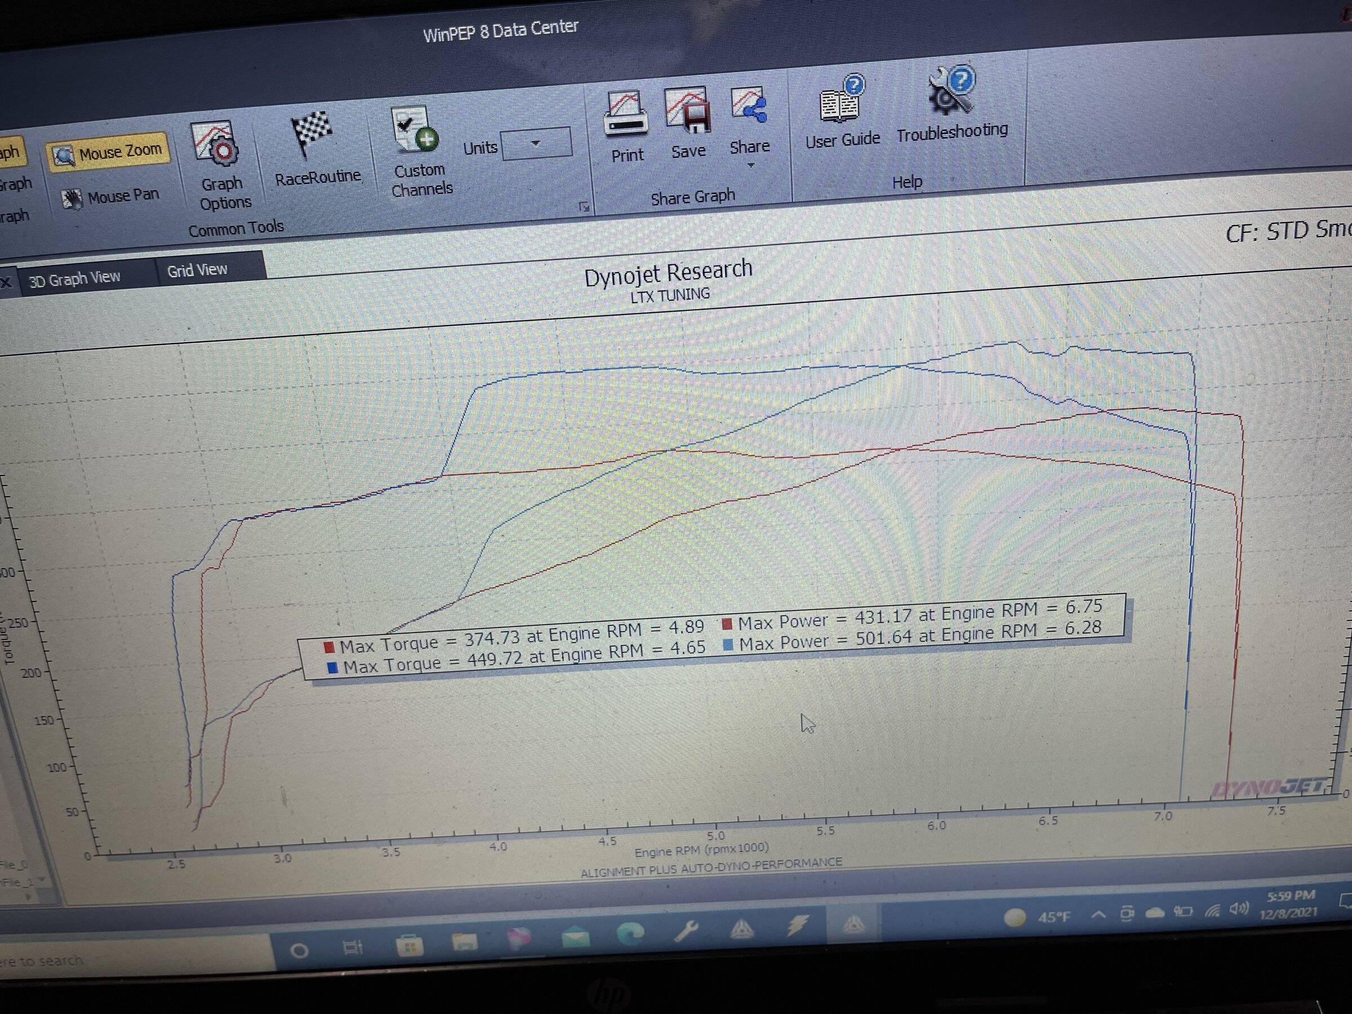Screen dimensions: 1352x1014
Task: Save the graph image
Action: [x=688, y=123]
